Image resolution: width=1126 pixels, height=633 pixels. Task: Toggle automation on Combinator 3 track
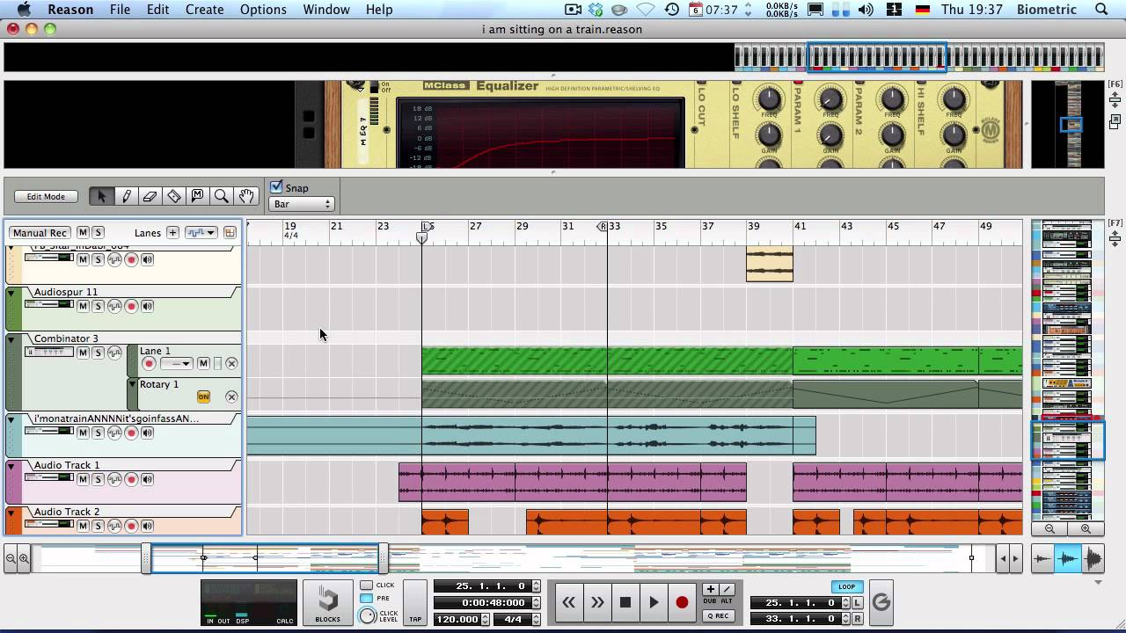(x=115, y=353)
